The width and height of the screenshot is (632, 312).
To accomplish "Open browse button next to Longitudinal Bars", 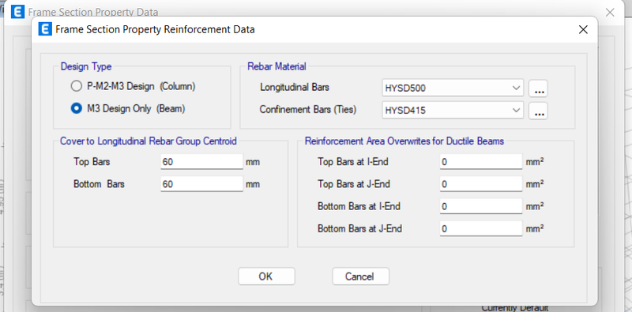I will (x=538, y=88).
